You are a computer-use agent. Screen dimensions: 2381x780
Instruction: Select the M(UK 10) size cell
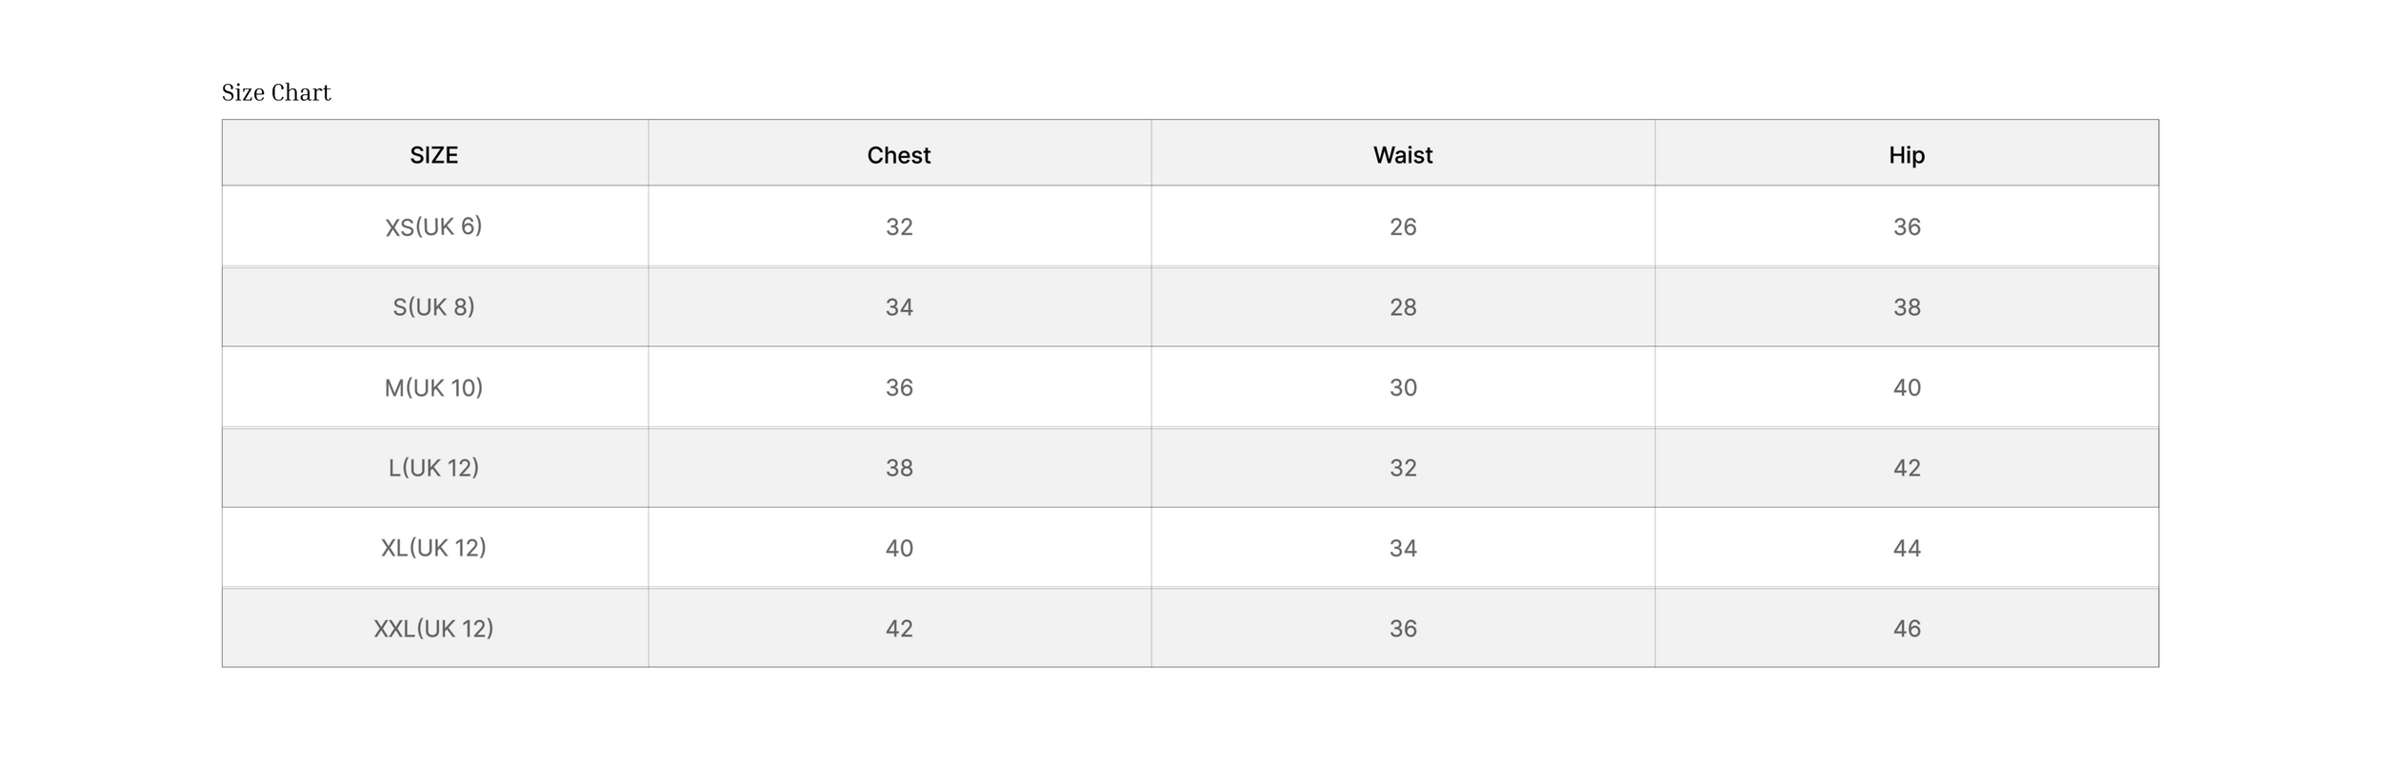click(x=434, y=387)
